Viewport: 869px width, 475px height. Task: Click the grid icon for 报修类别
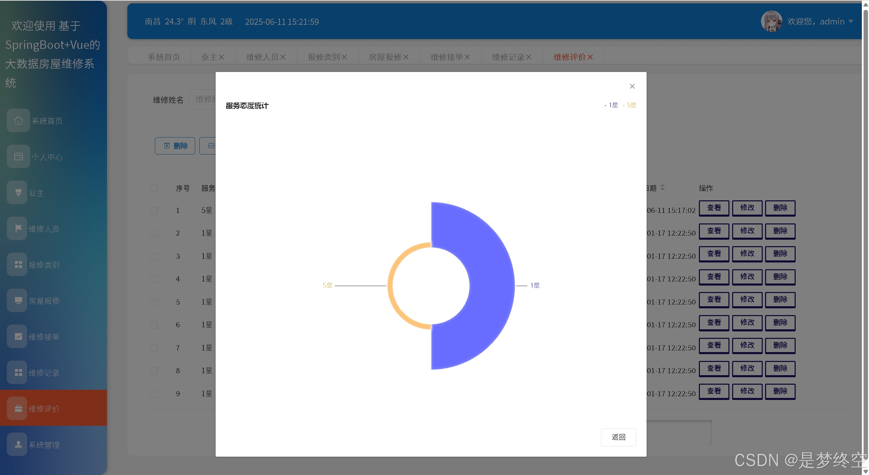[18, 264]
